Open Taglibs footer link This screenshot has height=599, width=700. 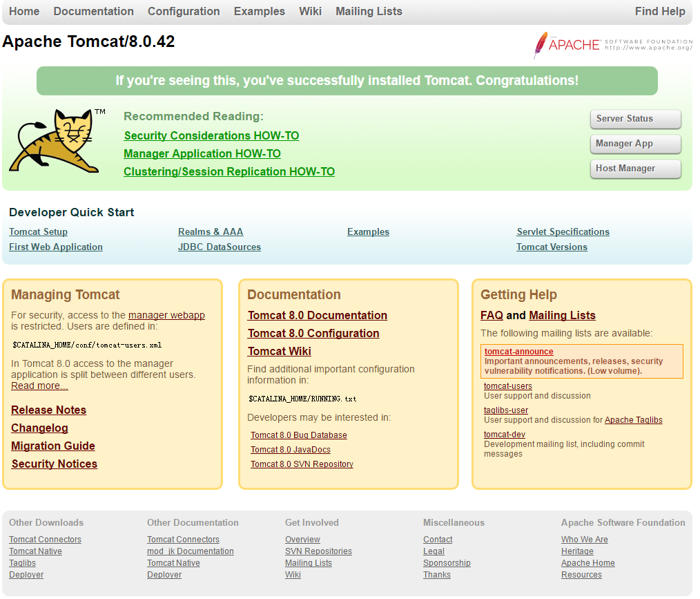click(22, 563)
